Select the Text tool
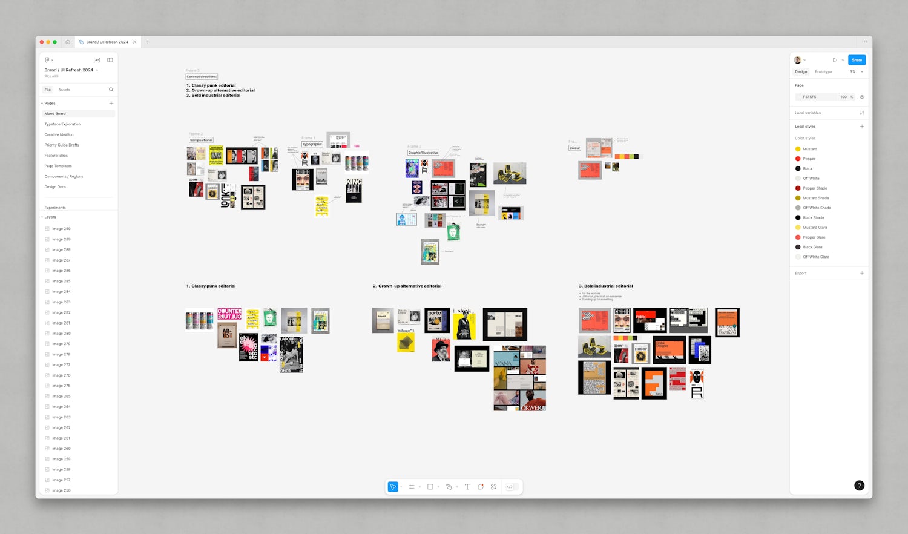 click(467, 487)
